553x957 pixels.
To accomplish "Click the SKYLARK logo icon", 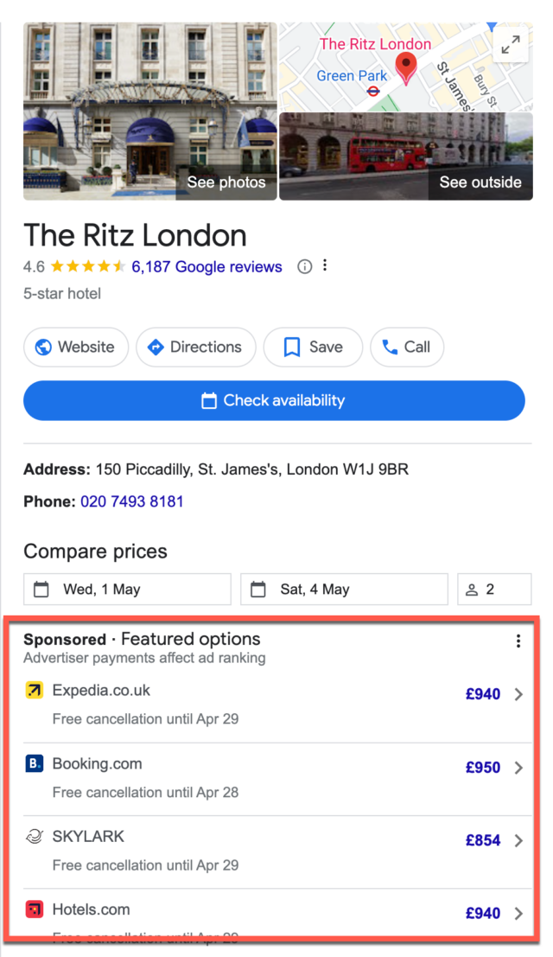I will [x=32, y=837].
